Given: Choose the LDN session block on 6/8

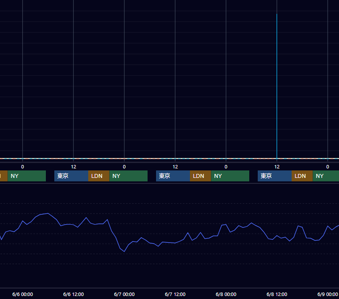Looking at the screenshot, I should (x=302, y=176).
